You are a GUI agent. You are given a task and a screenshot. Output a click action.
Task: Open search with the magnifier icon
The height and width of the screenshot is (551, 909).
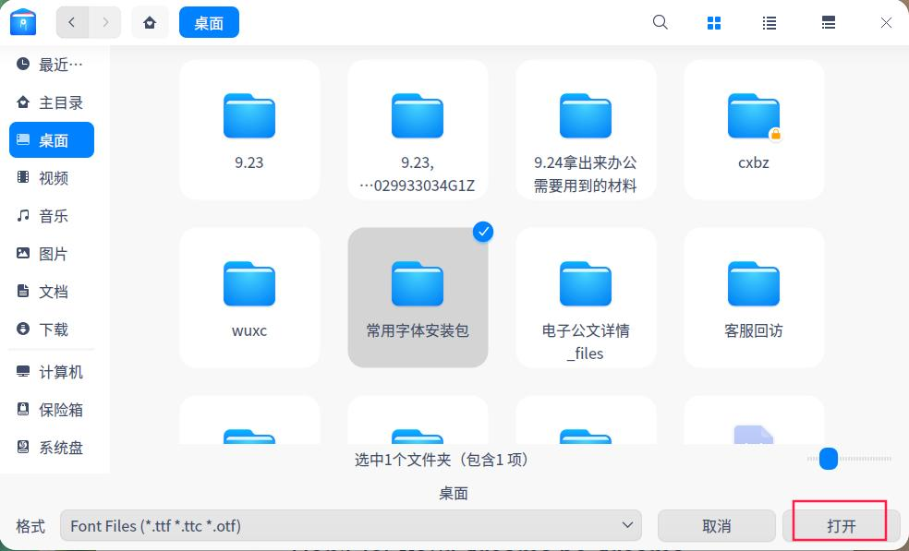(660, 22)
